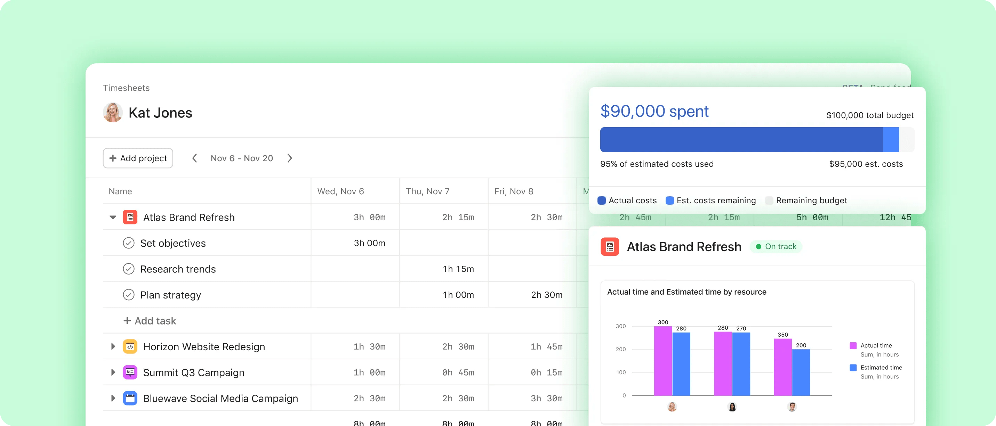Collapse the Atlas Brand Refresh project row
The height and width of the screenshot is (426, 996).
click(113, 218)
